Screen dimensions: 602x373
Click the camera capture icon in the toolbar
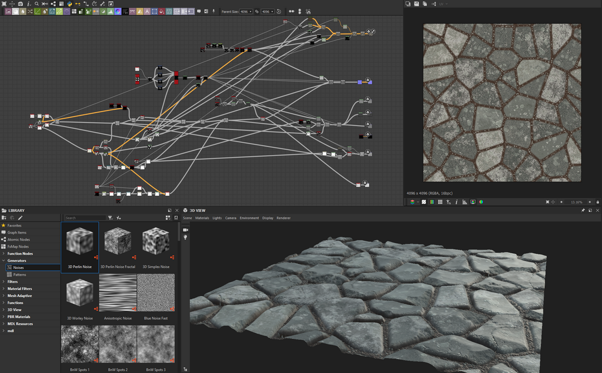[x=20, y=3]
